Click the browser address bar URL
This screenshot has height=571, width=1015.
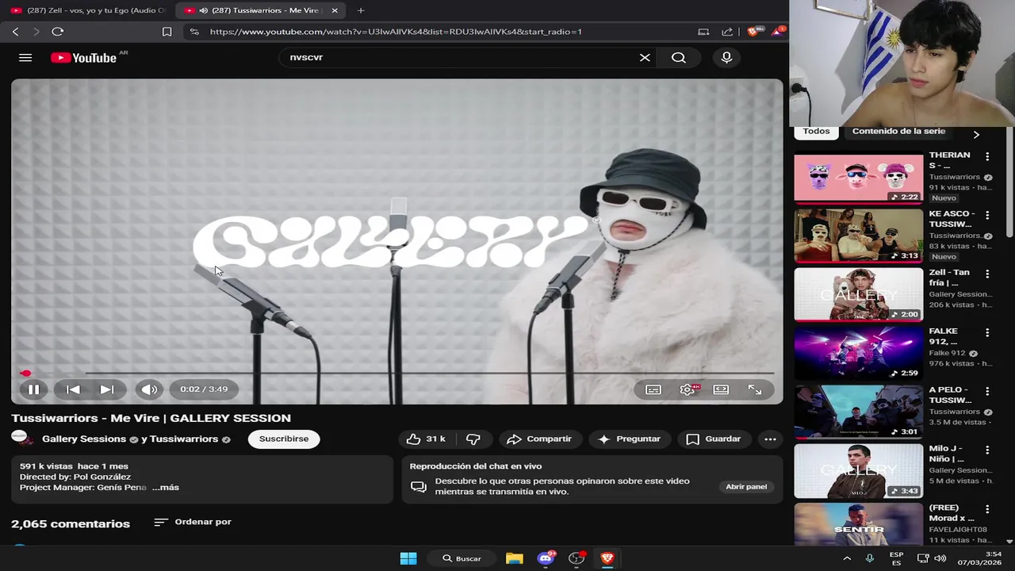[396, 32]
